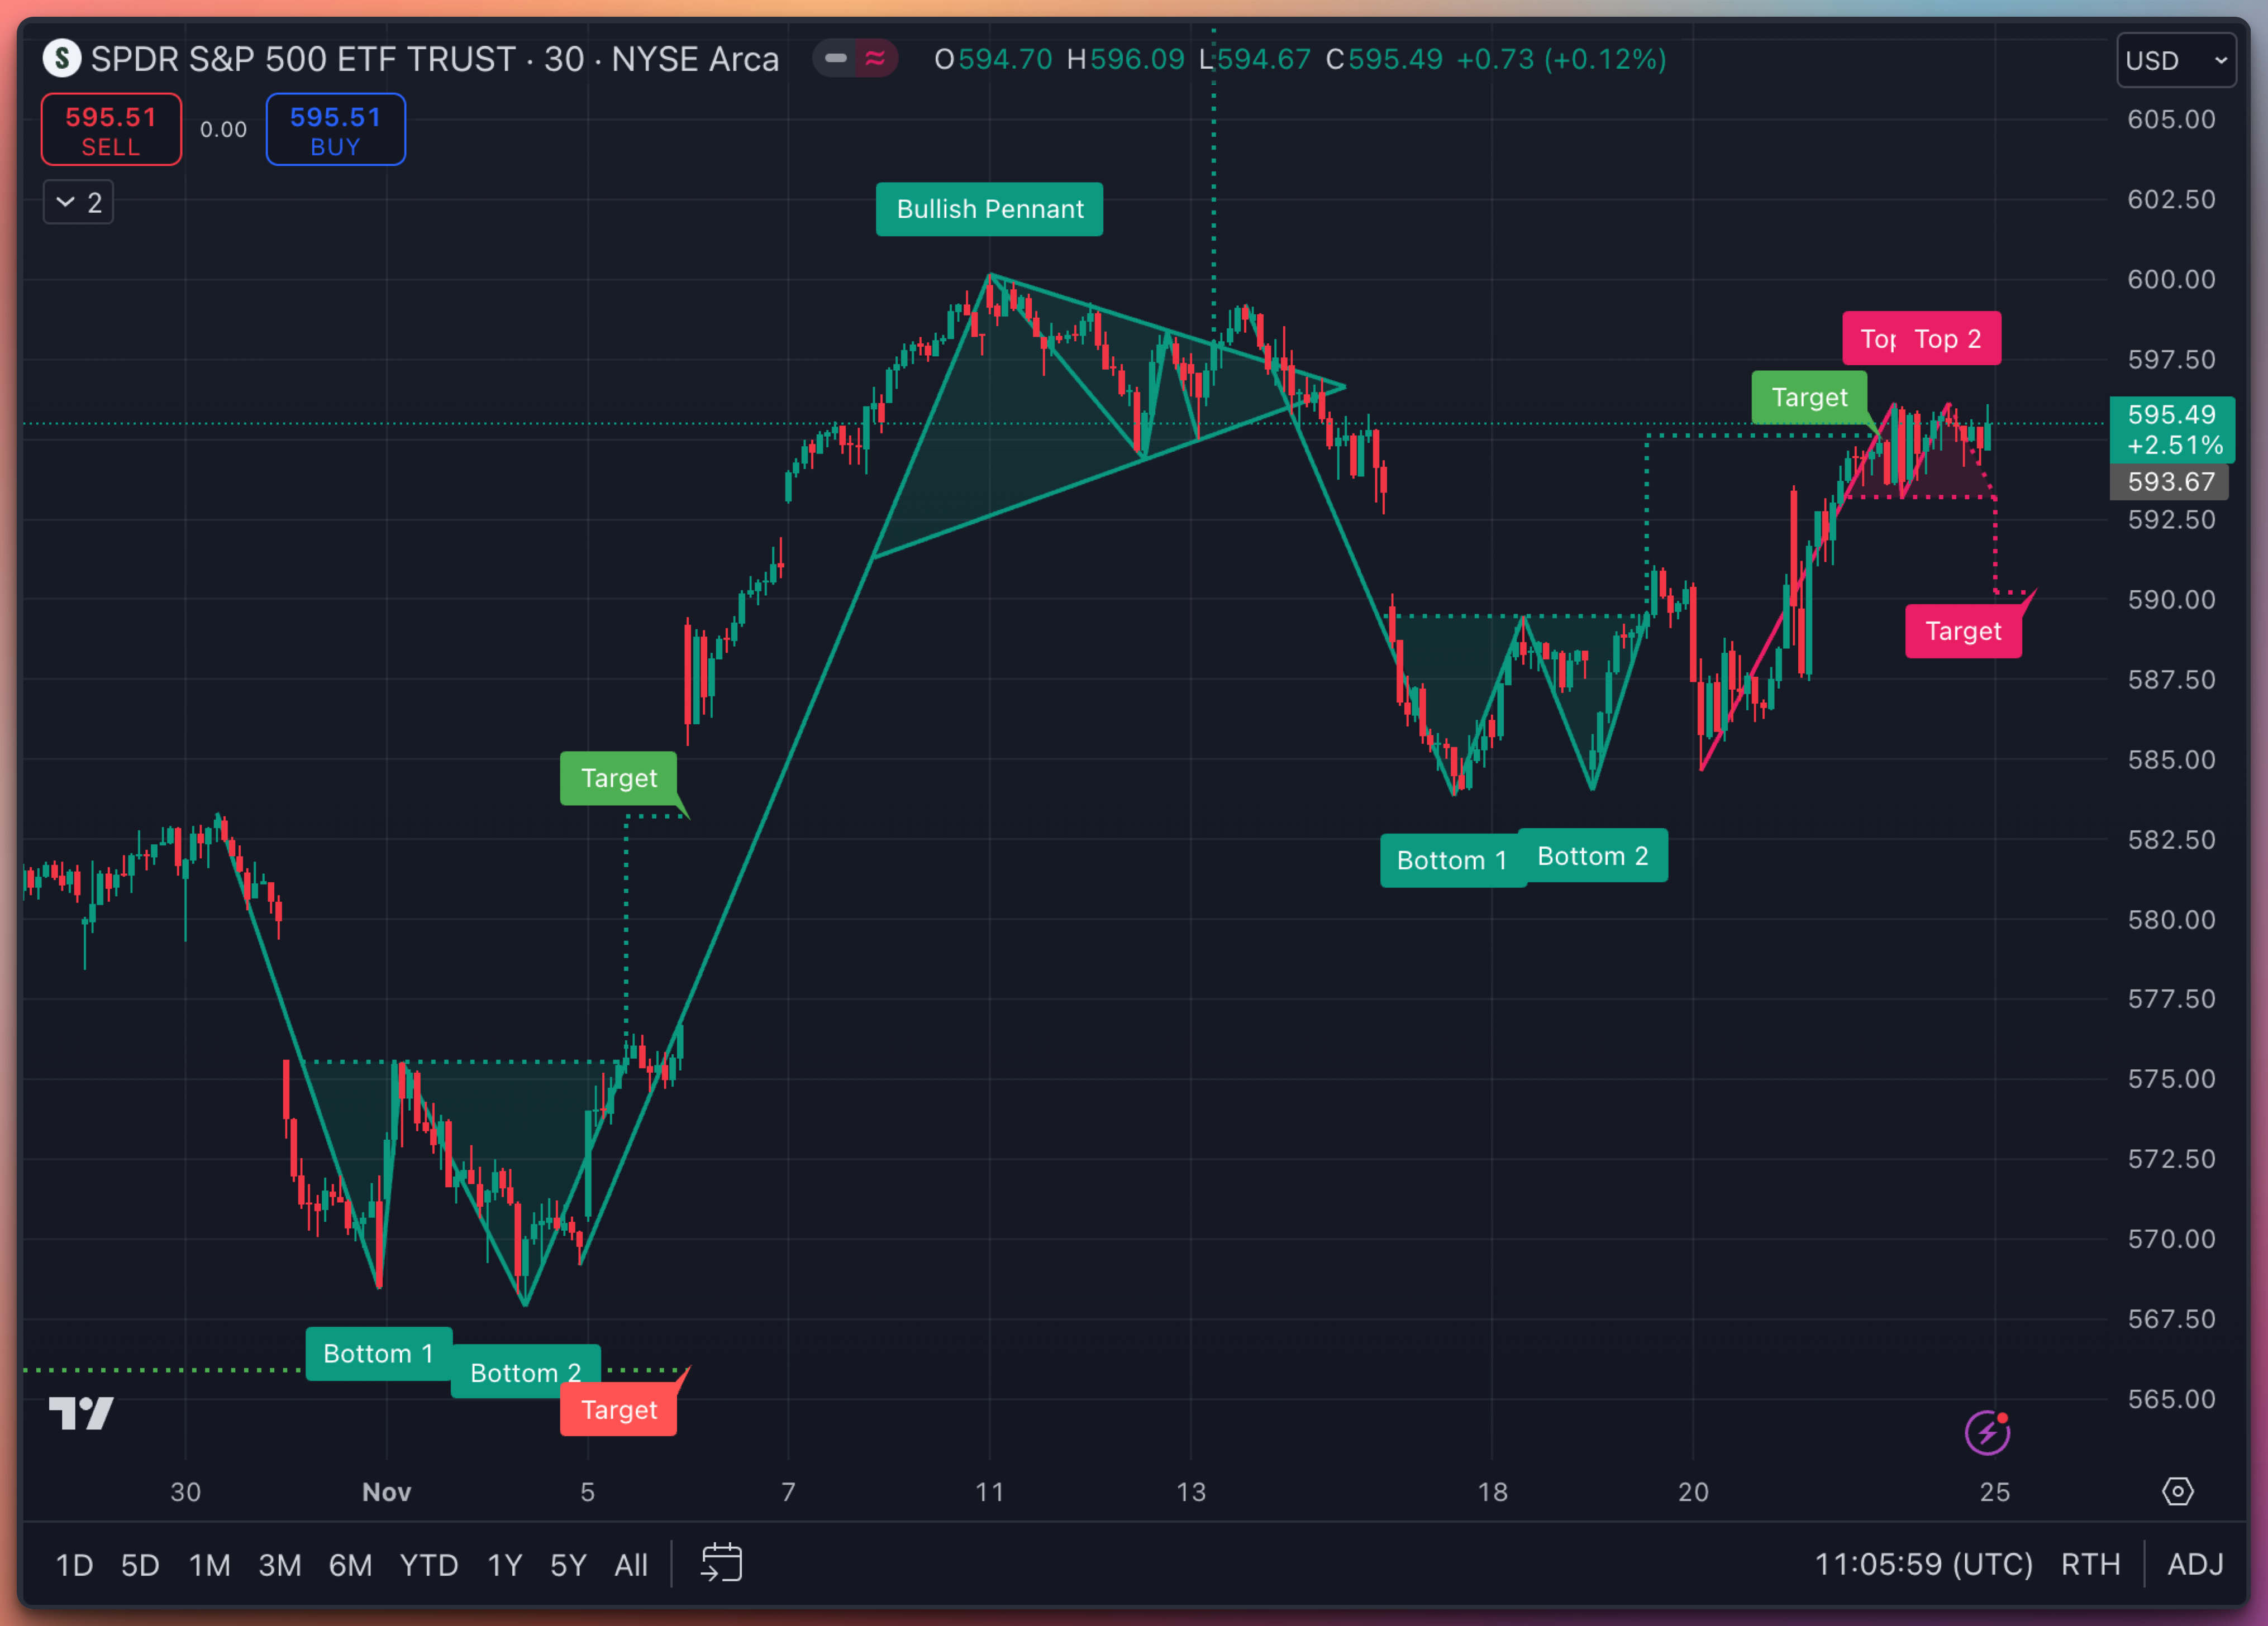The image size is (2268, 1626).
Task: Open the go-to-date calendar icon
Action: click(x=721, y=1563)
